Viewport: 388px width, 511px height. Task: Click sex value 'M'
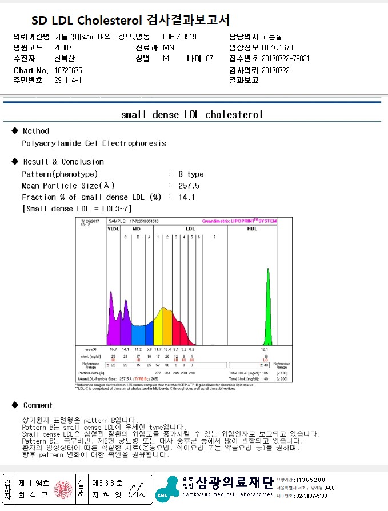click(x=166, y=58)
